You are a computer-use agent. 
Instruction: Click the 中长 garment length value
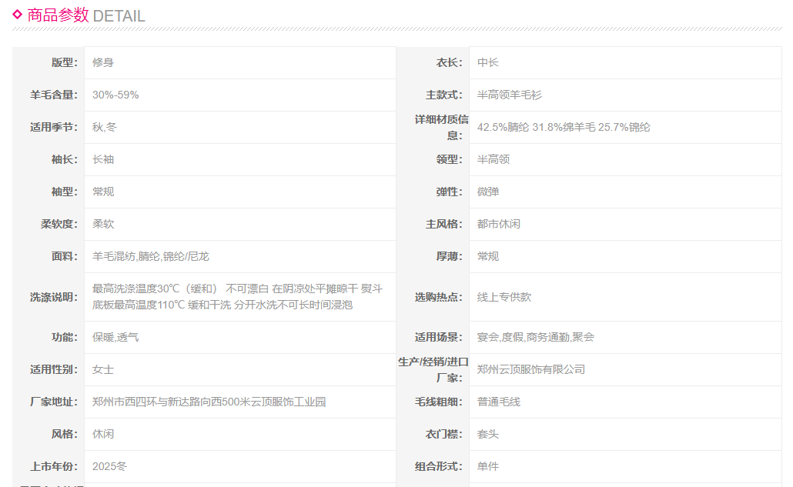point(487,62)
